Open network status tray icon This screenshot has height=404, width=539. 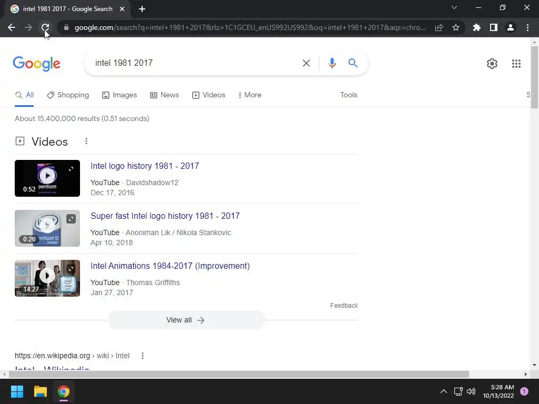(x=458, y=391)
